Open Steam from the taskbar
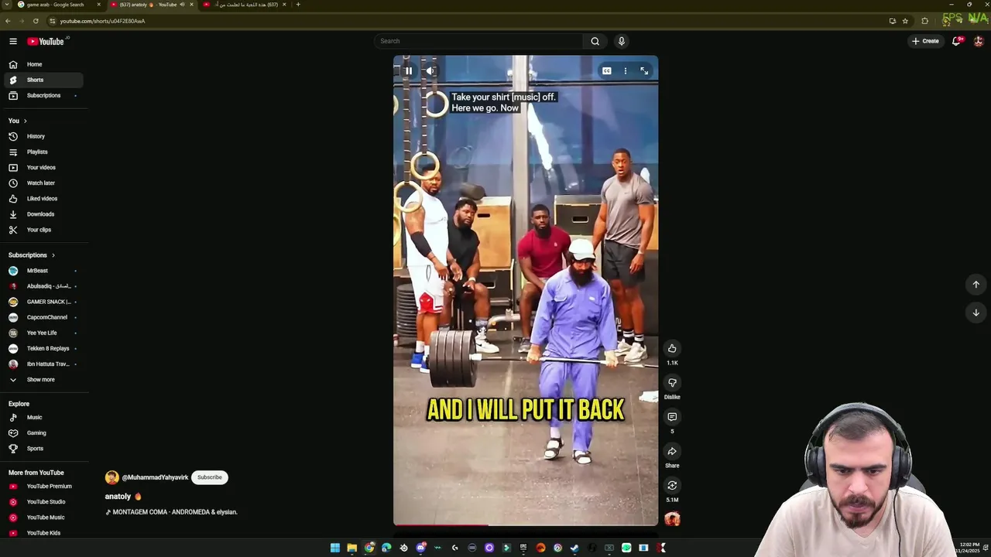991x557 pixels. click(x=574, y=548)
